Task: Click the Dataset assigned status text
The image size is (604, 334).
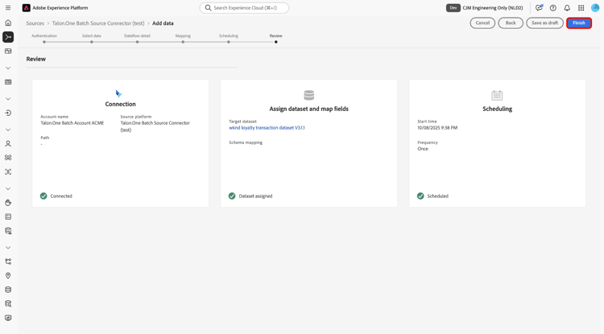Action: pos(255,196)
